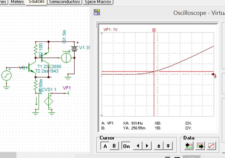Click the T2 2sa1943 transistor label
Viewport: 225px width, 158px height.
pos(47,71)
